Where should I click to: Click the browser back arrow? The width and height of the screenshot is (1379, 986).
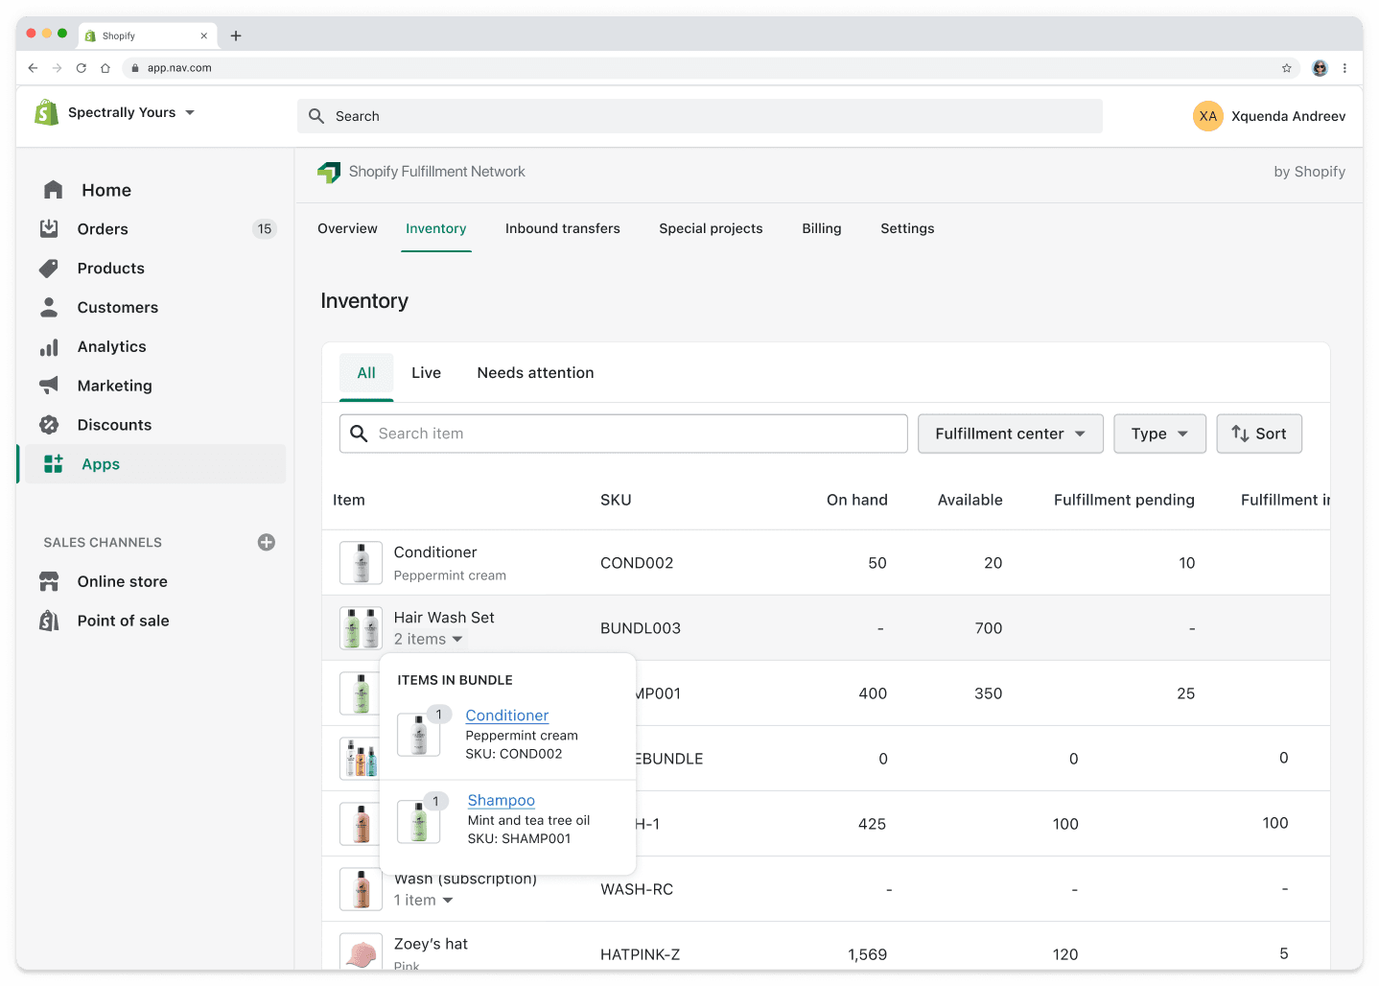click(33, 68)
